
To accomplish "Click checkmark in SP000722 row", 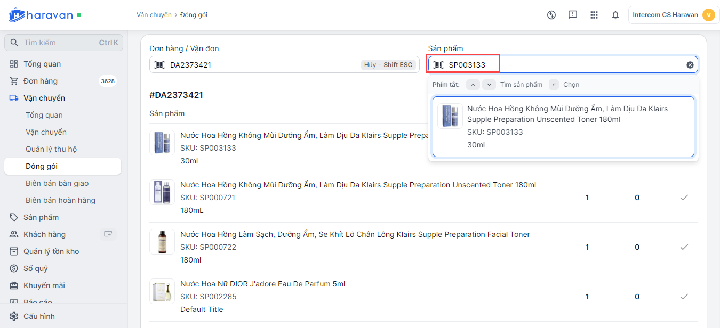I will (x=684, y=247).
